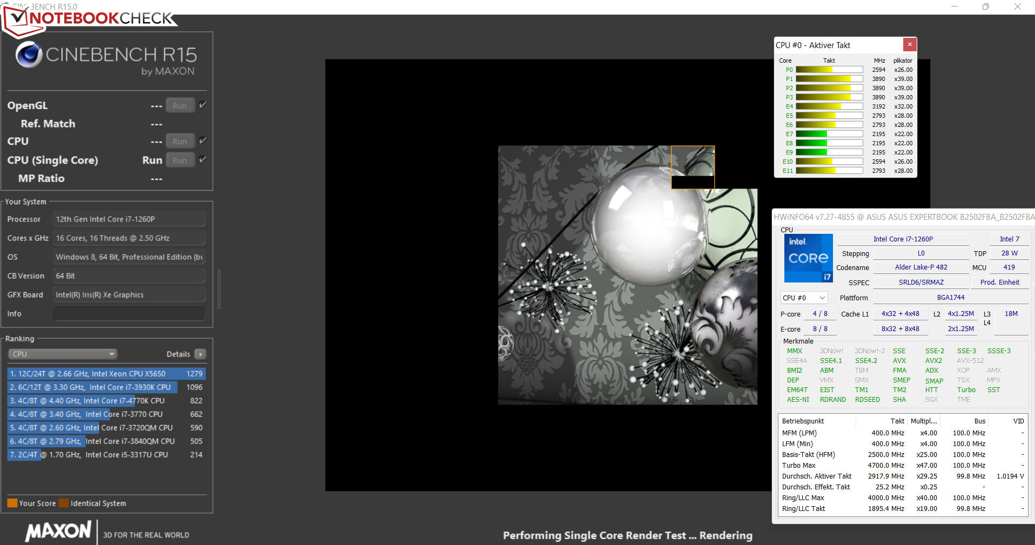1035x545 pixels.
Task: Click the Basis-Takt (HFM) row
Action: (x=903, y=455)
